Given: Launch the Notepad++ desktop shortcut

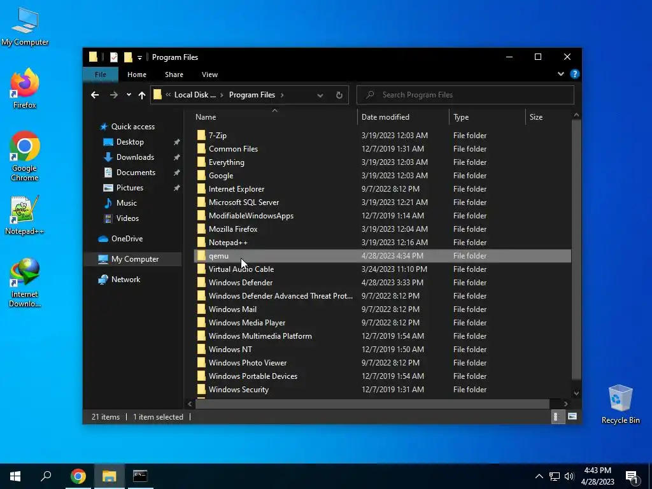Looking at the screenshot, I should coord(25,215).
